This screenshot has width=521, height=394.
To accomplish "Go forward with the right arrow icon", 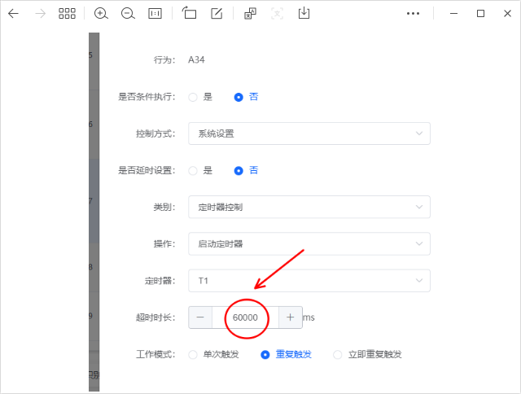I will click(40, 14).
